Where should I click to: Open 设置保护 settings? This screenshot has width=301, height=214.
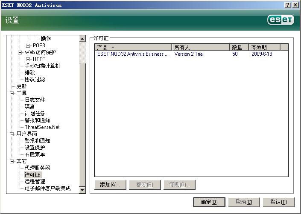[35, 148]
